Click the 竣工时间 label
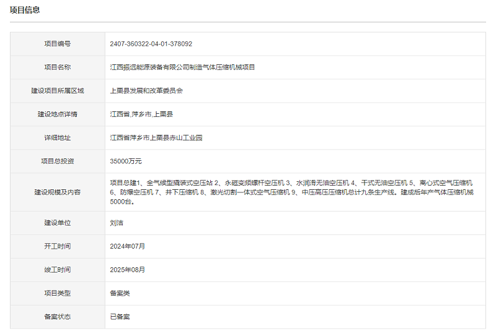496x334 pixels. tap(58, 270)
